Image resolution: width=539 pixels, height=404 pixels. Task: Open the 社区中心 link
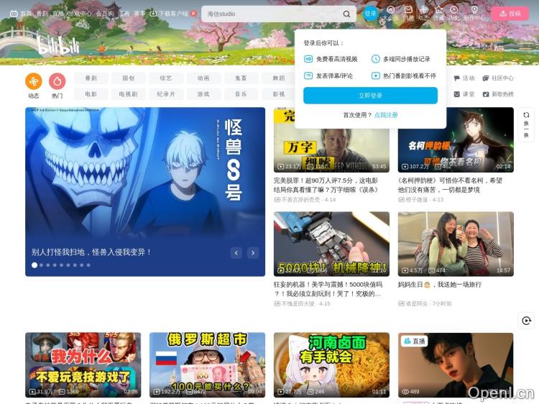point(498,78)
